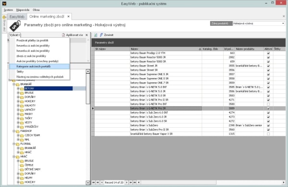Click the refresh icon left of Změnit

96,35
